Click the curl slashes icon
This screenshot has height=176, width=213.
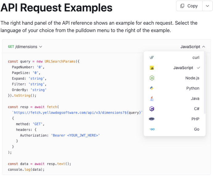[x=152, y=57]
